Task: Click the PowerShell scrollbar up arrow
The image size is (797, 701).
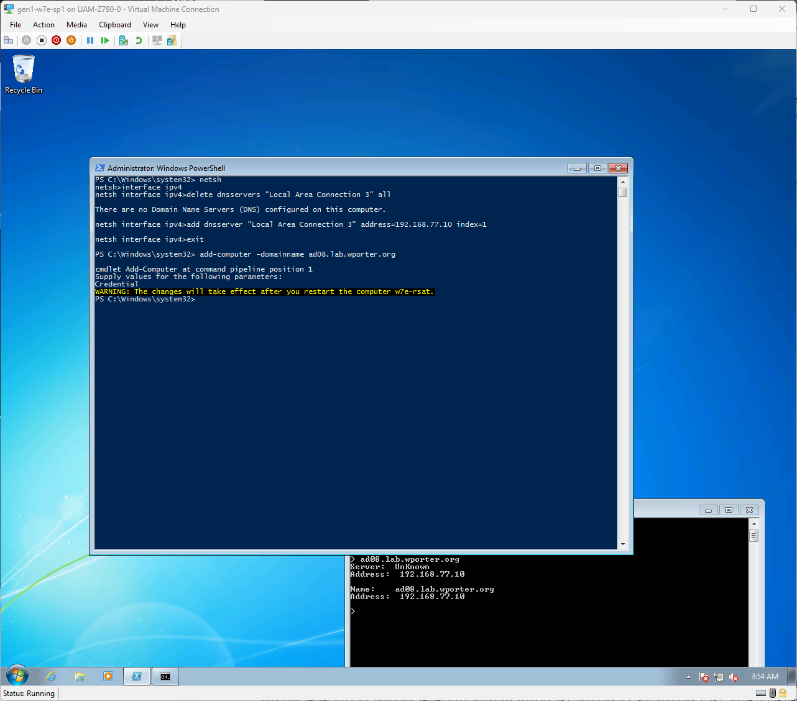Action: (x=623, y=182)
